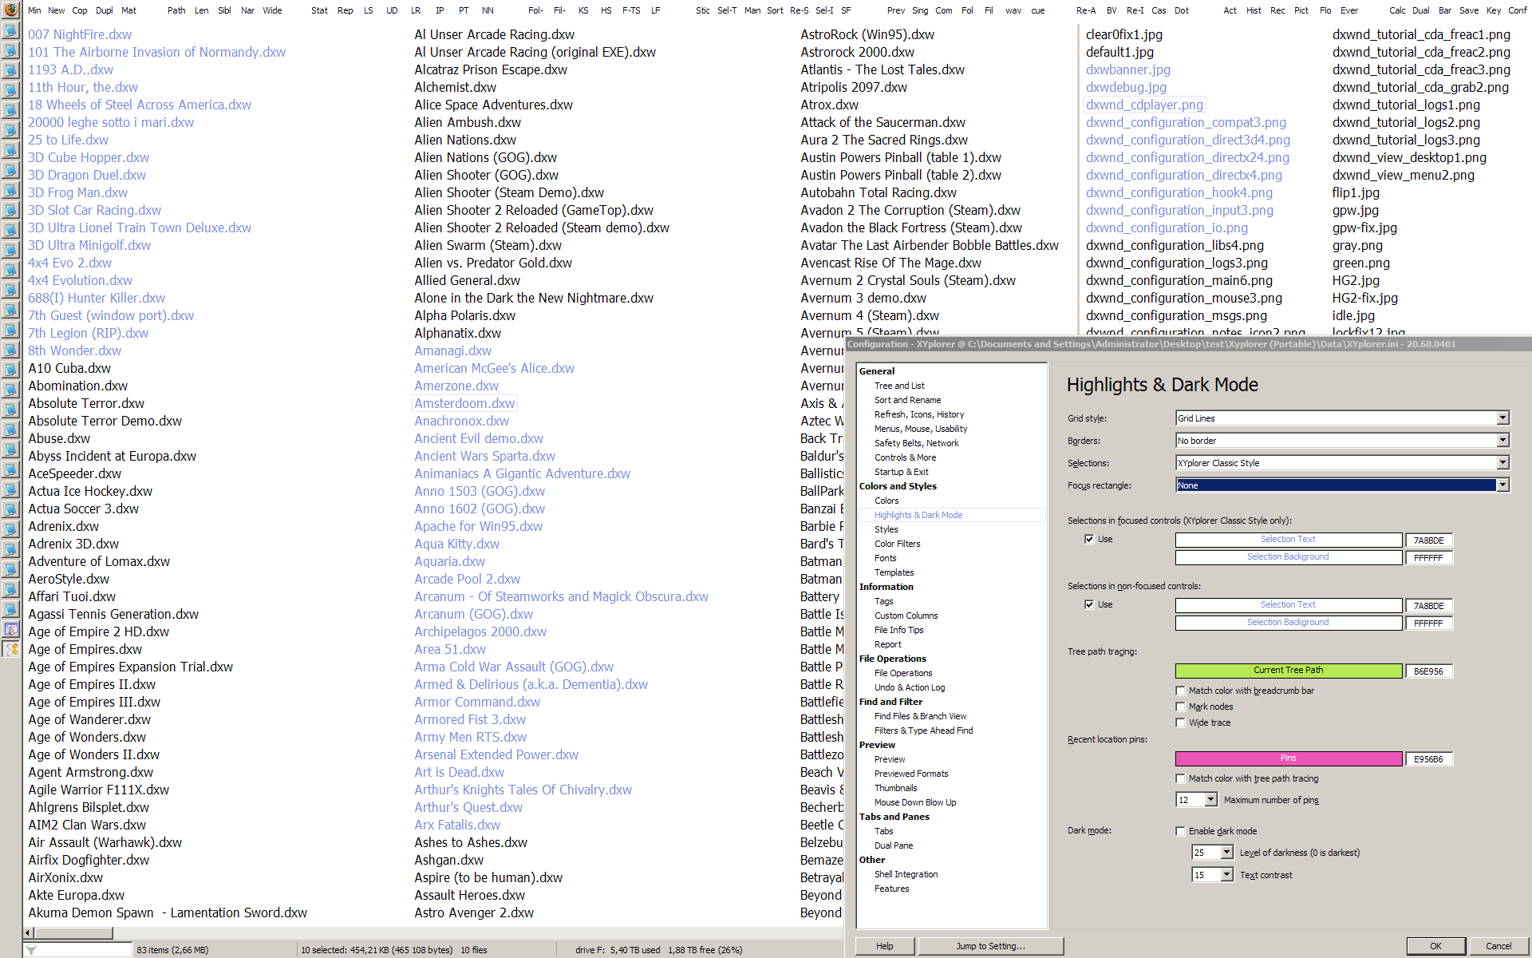Screen dimensions: 1532x958
Task: Open the Maximum number of pins dropdown
Action: tap(1210, 799)
